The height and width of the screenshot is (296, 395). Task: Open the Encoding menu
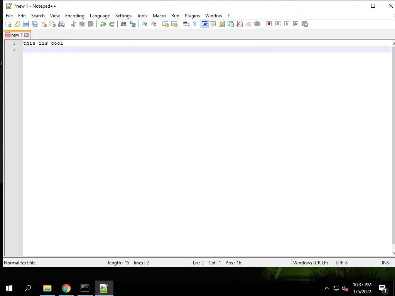coord(75,15)
